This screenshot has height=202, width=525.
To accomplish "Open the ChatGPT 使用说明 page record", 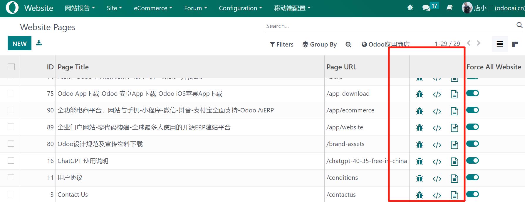I will 83,161.
